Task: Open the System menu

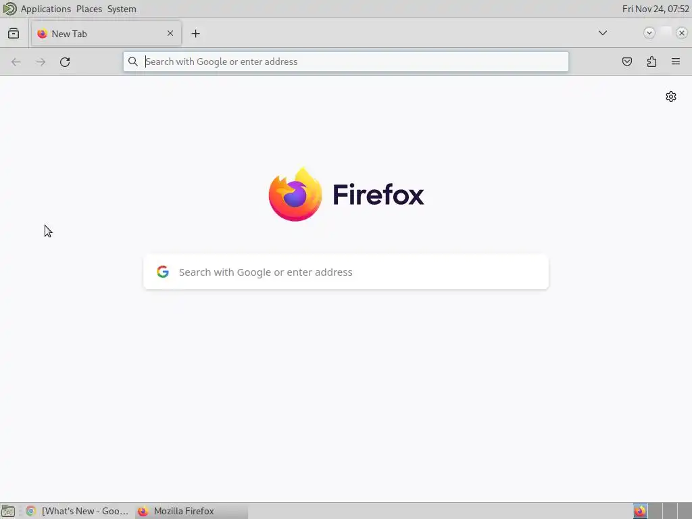Action: (122, 9)
